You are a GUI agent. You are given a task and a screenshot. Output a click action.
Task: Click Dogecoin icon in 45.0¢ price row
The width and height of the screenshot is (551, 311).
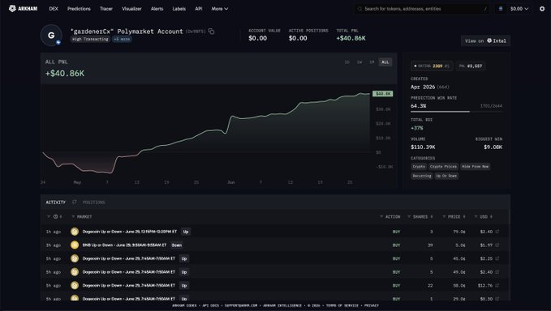(x=75, y=258)
